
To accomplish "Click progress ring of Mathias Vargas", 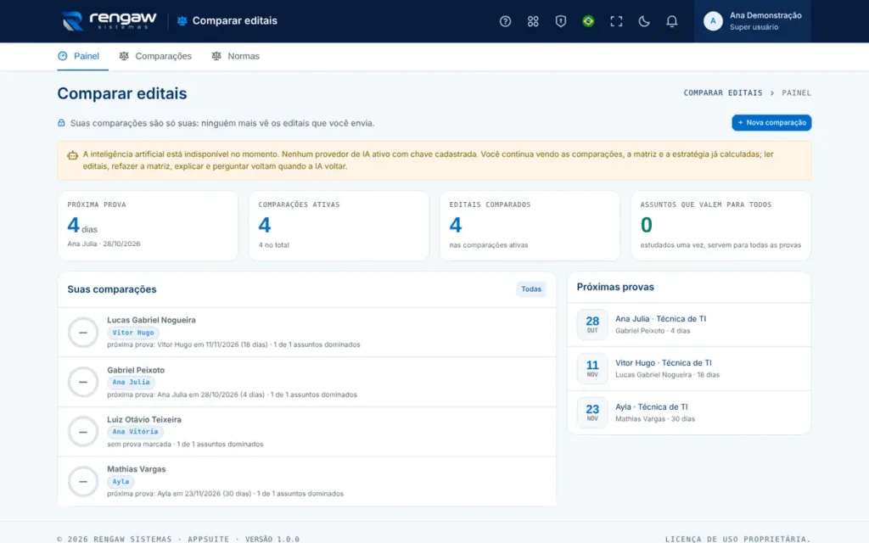I will 83,481.
